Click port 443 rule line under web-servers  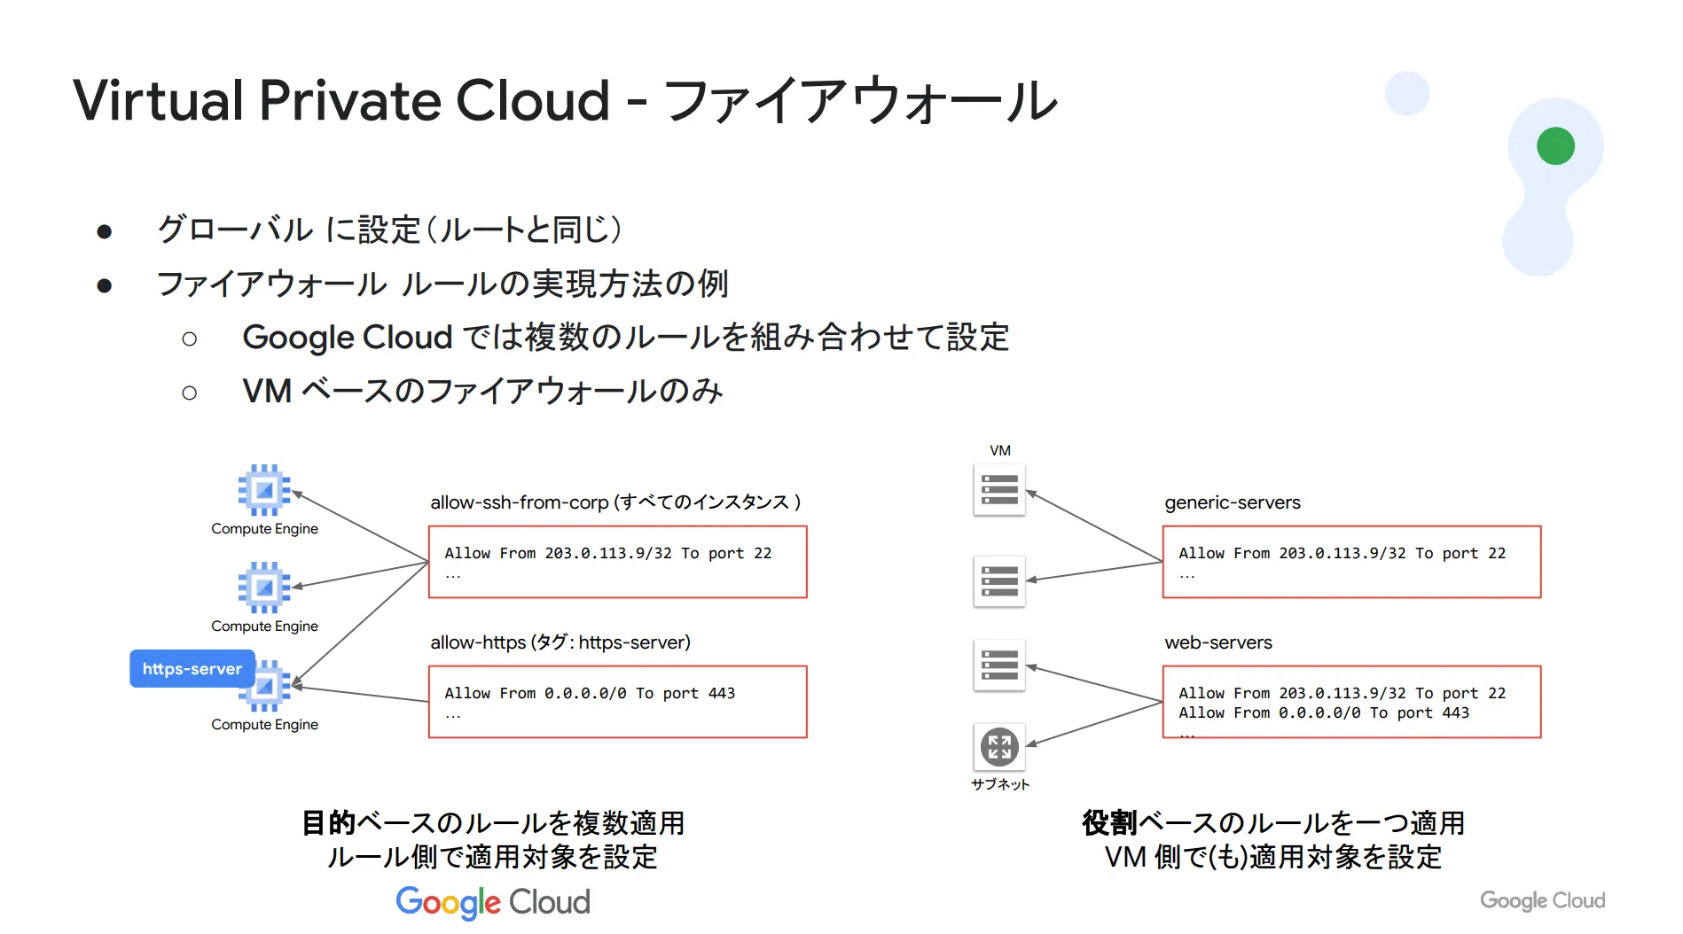(1324, 712)
